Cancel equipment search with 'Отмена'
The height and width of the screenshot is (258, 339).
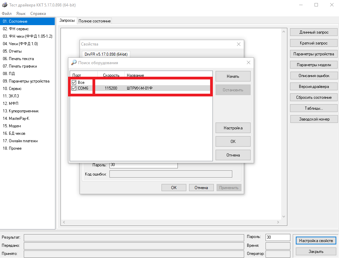click(x=233, y=155)
